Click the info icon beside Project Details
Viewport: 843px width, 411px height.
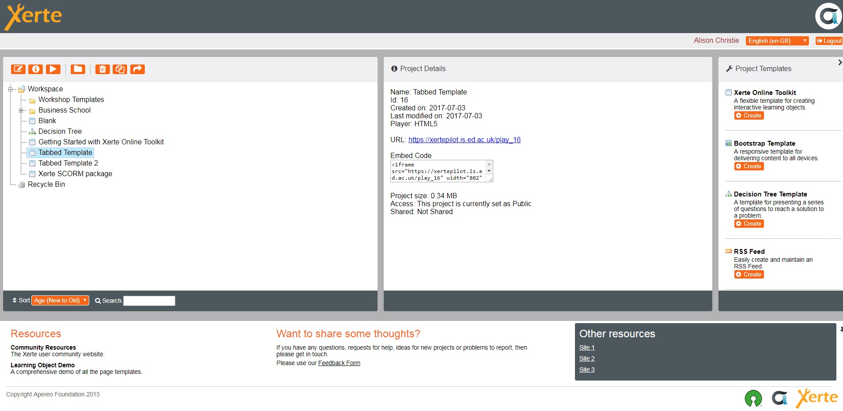click(x=394, y=68)
